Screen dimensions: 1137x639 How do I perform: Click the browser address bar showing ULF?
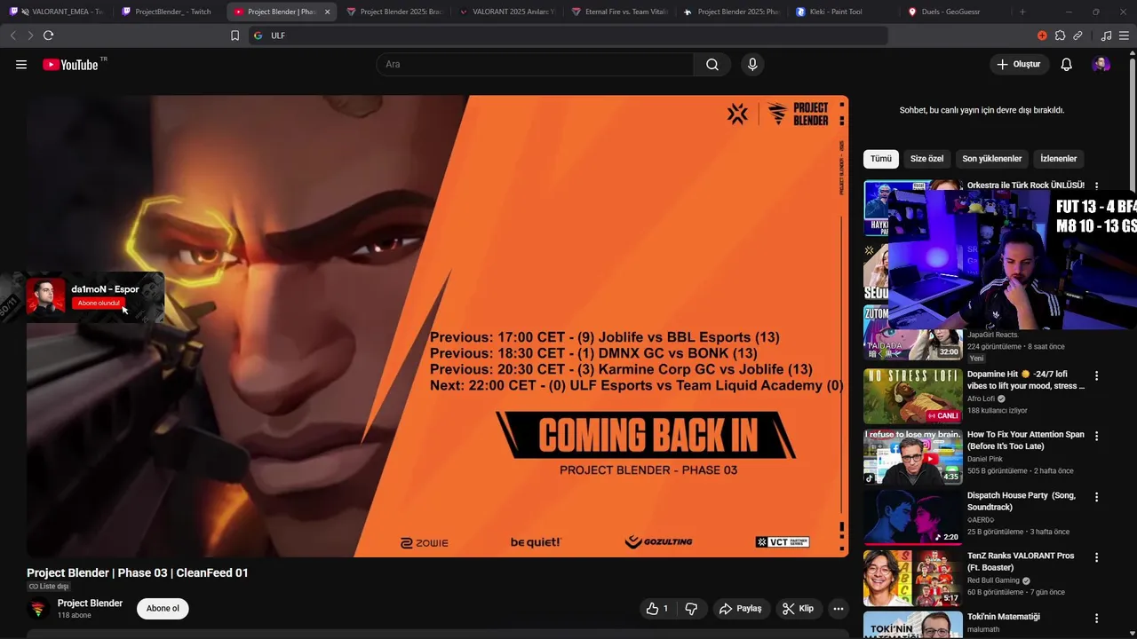(x=568, y=35)
